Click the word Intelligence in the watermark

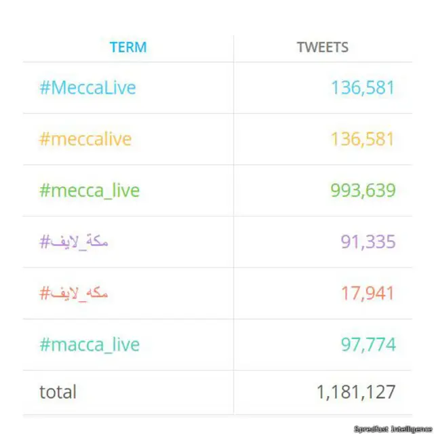click(x=410, y=429)
